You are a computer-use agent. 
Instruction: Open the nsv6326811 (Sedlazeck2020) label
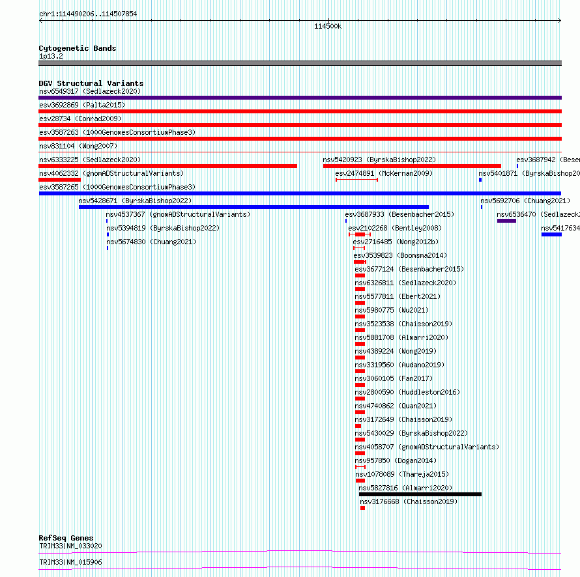pos(405,283)
